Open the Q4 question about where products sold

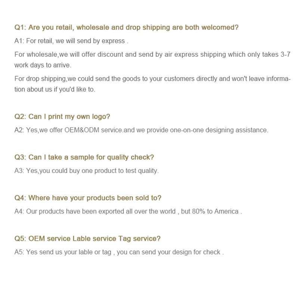(x=88, y=198)
